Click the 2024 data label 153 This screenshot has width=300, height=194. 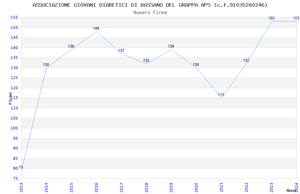[x=296, y=18]
